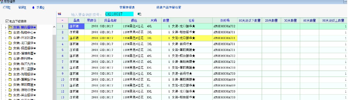Click the down-arrow icon beside 功能
Viewport: 348px width, 100px height.
pyautogui.click(x=33, y=7)
